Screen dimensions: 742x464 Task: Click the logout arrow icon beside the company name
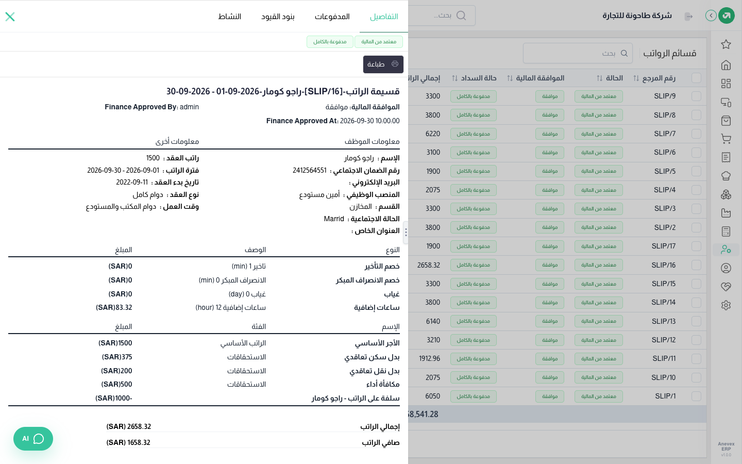(x=688, y=16)
